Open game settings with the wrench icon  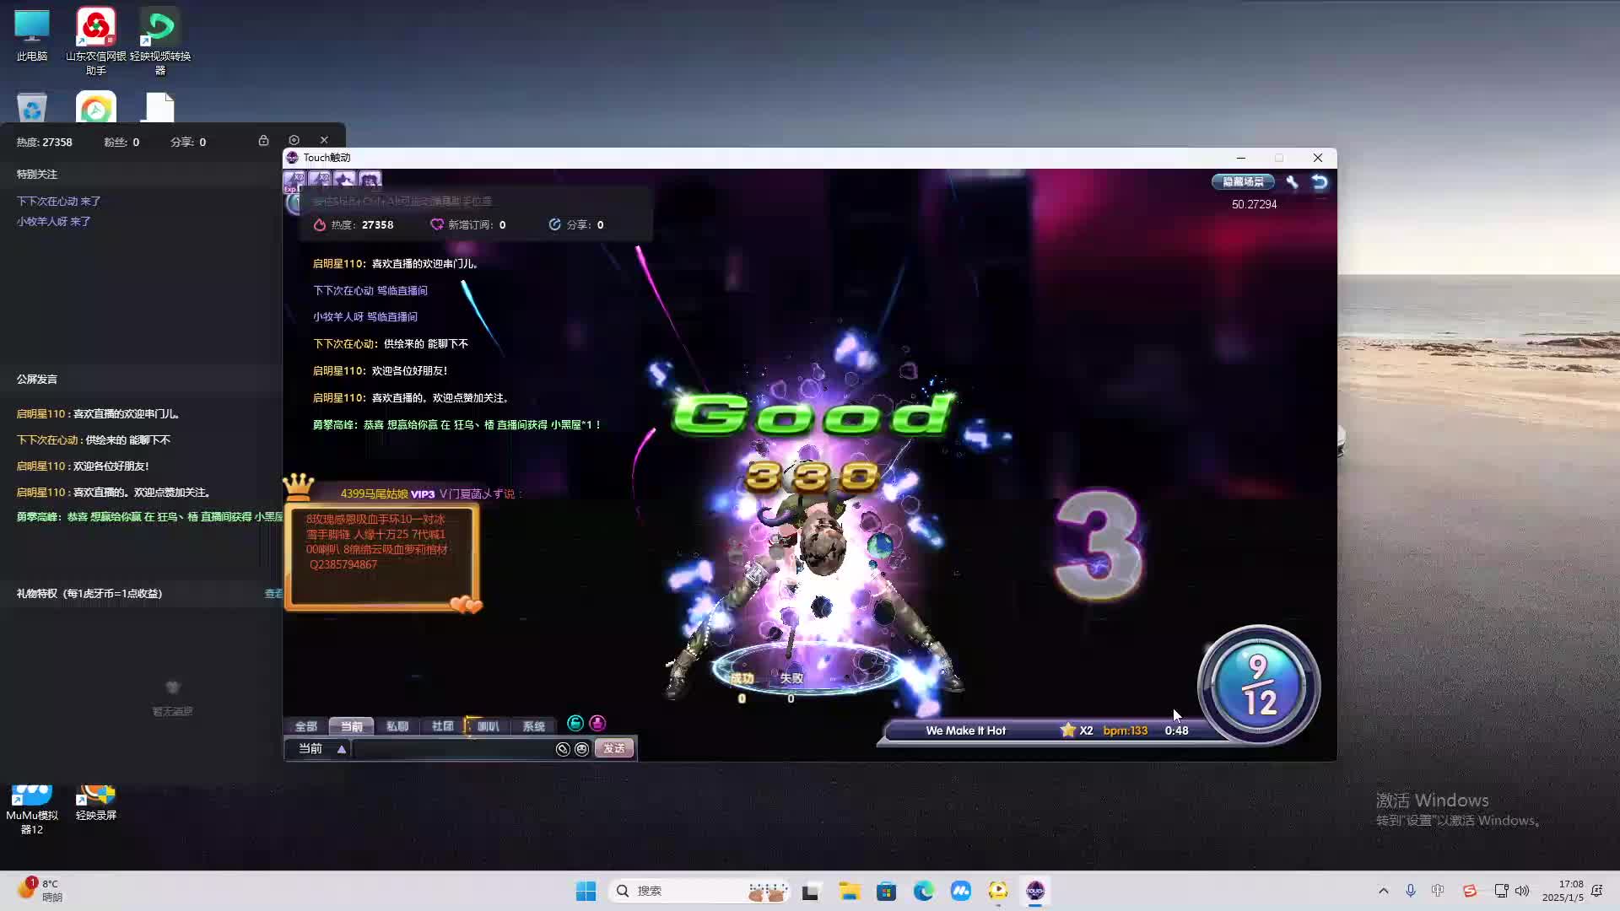pyautogui.click(x=1293, y=181)
